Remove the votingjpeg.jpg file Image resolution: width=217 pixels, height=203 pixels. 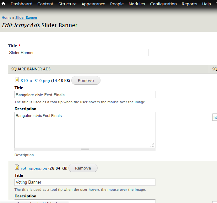(x=83, y=168)
